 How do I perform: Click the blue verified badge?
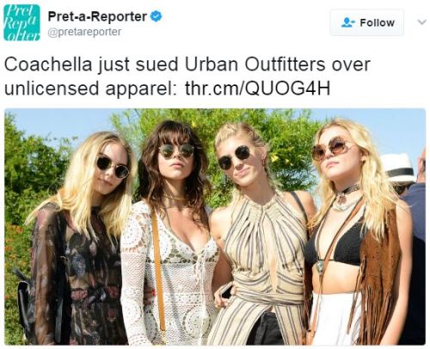click(157, 16)
